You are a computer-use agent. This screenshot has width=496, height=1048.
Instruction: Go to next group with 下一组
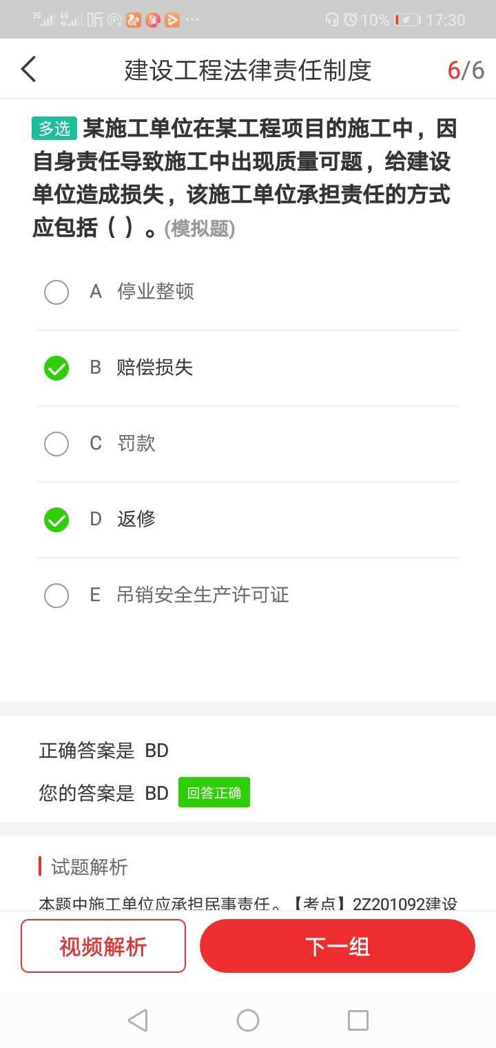(x=338, y=946)
